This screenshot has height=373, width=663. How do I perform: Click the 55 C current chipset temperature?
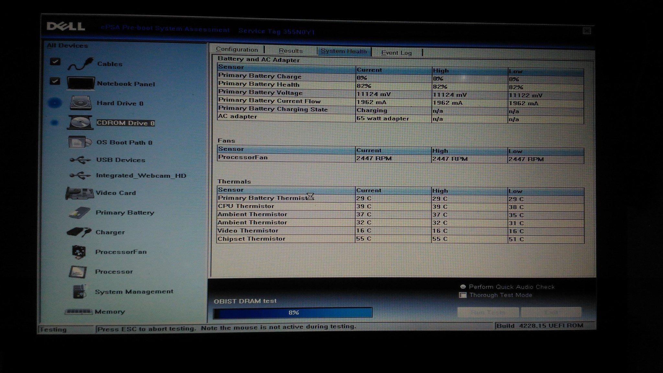click(x=364, y=239)
